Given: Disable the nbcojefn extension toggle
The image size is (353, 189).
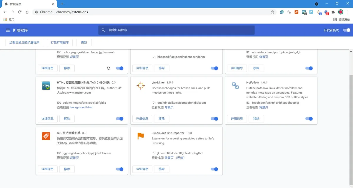Looking at the screenshot, I should [309, 68].
